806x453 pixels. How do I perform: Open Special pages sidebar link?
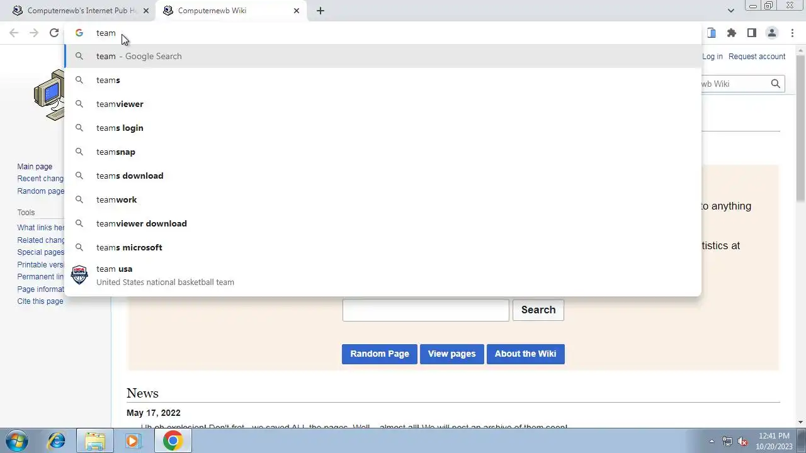[41, 252]
